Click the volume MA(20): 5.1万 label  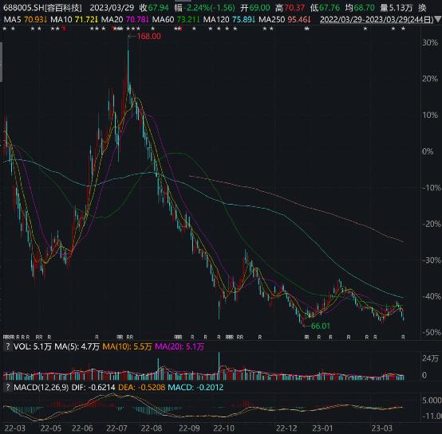(x=180, y=346)
